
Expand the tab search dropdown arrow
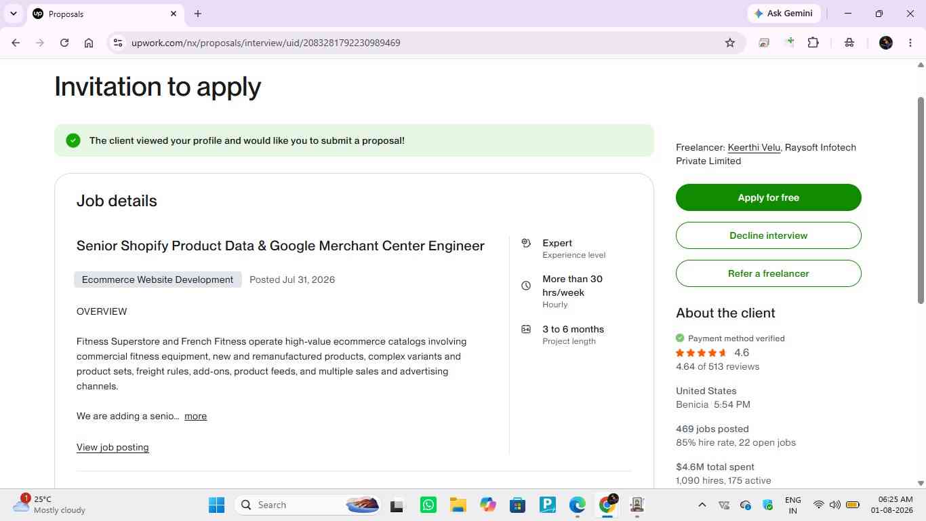tap(13, 14)
